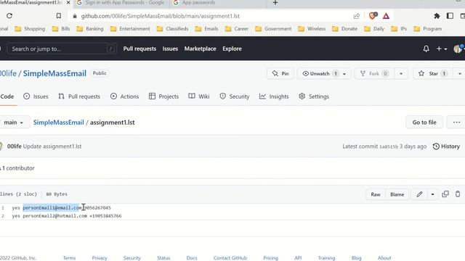Open GitHub notifications bell
This screenshot has width=465, height=261.
click(x=426, y=49)
